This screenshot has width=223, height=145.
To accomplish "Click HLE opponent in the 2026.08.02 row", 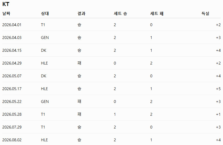I will click(x=44, y=140).
